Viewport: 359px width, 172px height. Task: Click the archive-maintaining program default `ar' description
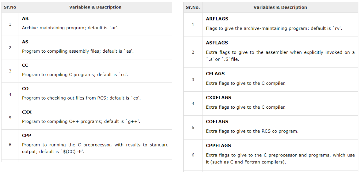pyautogui.click(x=70, y=28)
